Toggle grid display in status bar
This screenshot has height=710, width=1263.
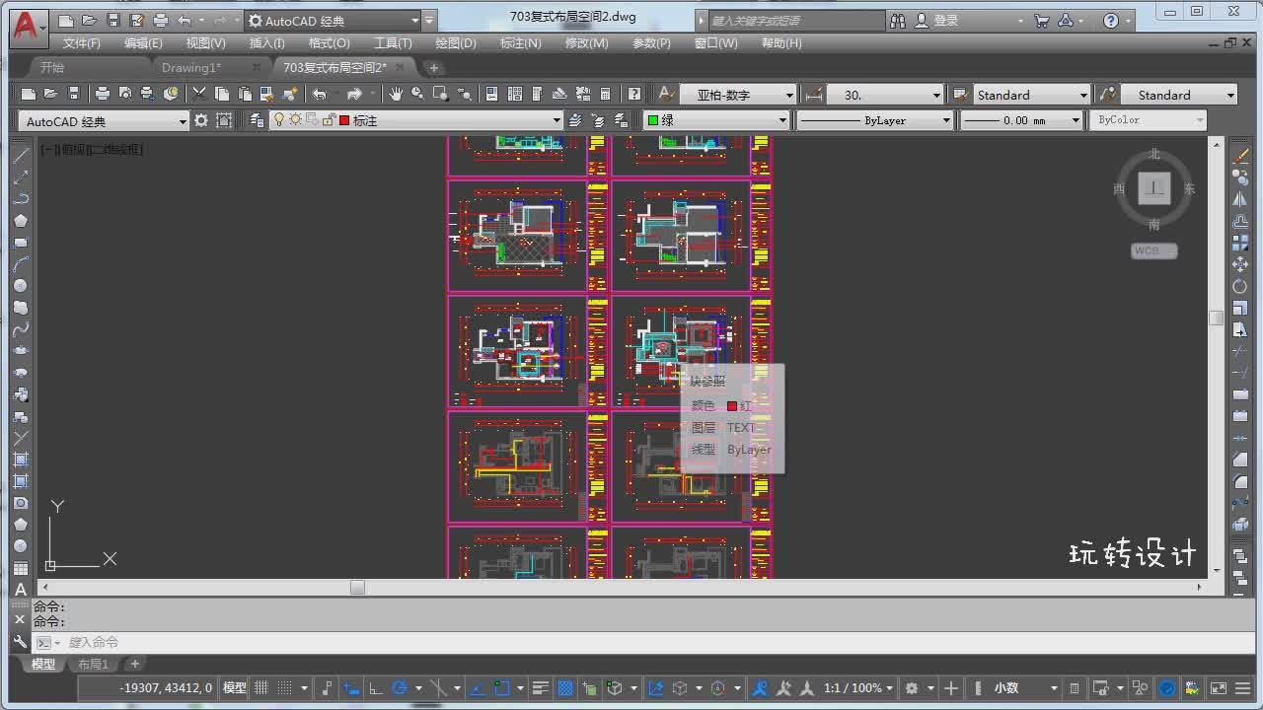click(x=261, y=687)
